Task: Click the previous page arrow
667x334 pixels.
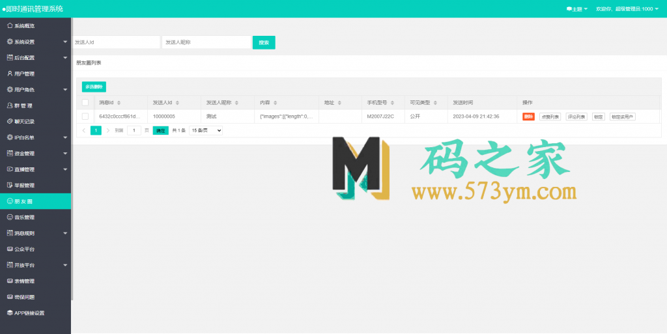Action: (84, 130)
